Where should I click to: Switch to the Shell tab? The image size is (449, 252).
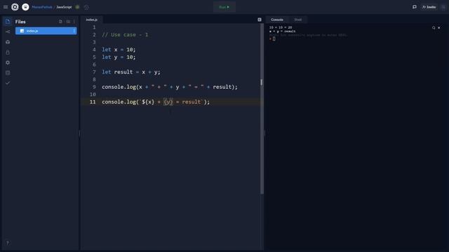click(297, 20)
